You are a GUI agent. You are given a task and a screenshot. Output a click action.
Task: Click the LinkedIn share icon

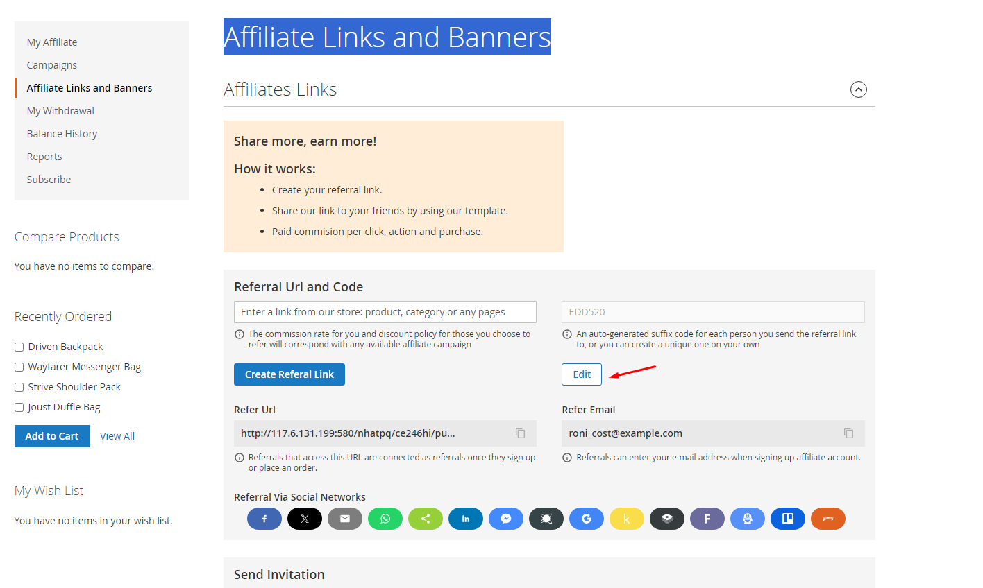(466, 519)
